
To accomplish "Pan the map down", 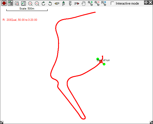I will click(70, 3).
